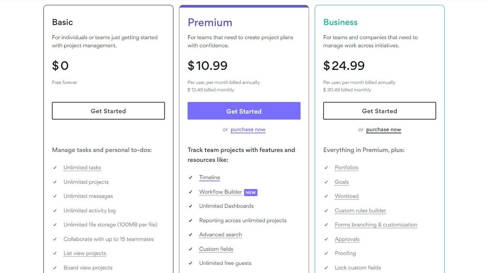The height and width of the screenshot is (273, 486).
Task: Open the "Custom rules builder" link
Action: point(360,210)
